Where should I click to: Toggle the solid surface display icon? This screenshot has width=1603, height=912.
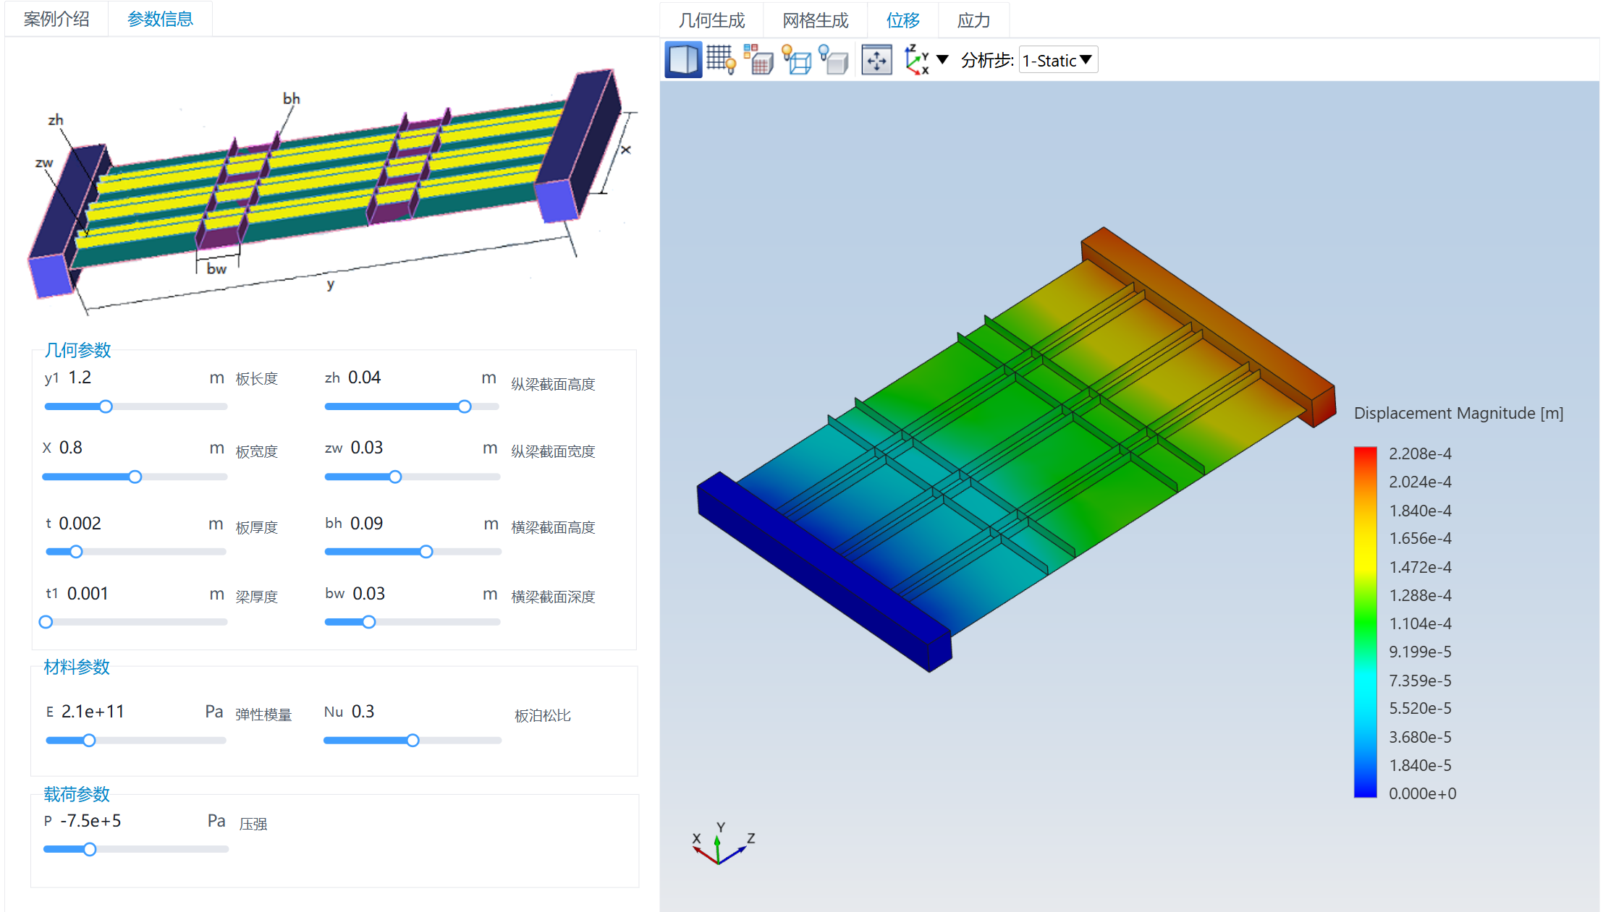point(682,60)
